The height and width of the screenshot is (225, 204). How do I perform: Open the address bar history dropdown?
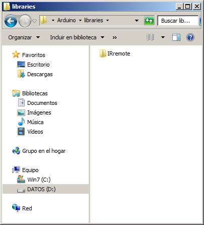[137, 21]
